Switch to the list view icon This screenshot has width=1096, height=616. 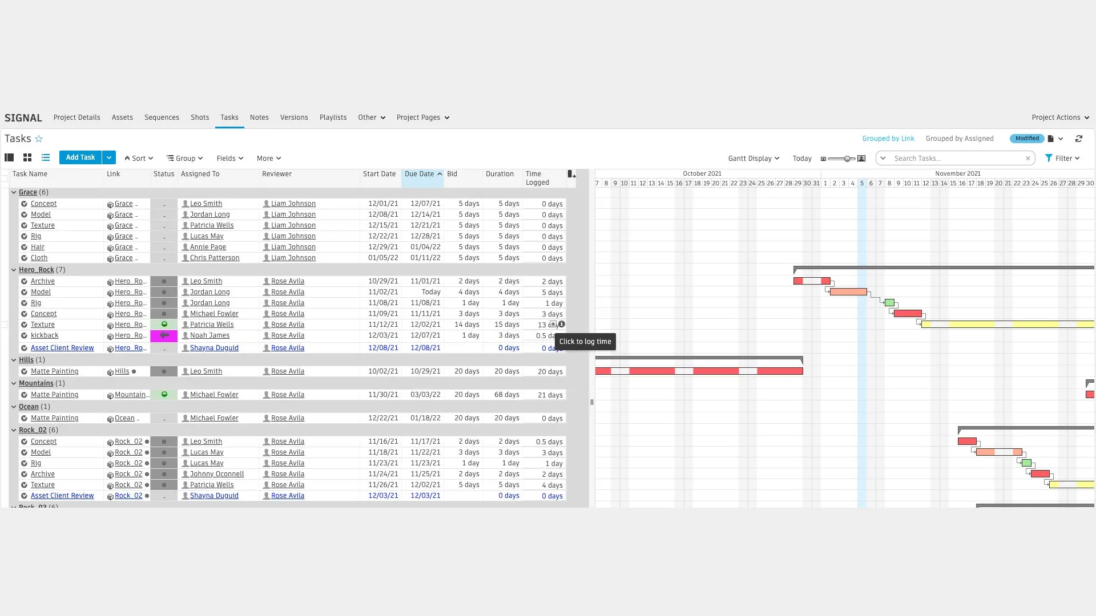(x=46, y=158)
